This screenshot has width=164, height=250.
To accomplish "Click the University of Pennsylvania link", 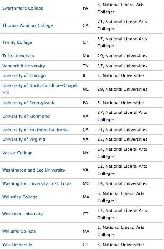I will [x=29, y=103].
